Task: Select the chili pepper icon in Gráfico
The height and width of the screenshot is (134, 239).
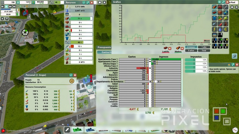Action: point(220,24)
